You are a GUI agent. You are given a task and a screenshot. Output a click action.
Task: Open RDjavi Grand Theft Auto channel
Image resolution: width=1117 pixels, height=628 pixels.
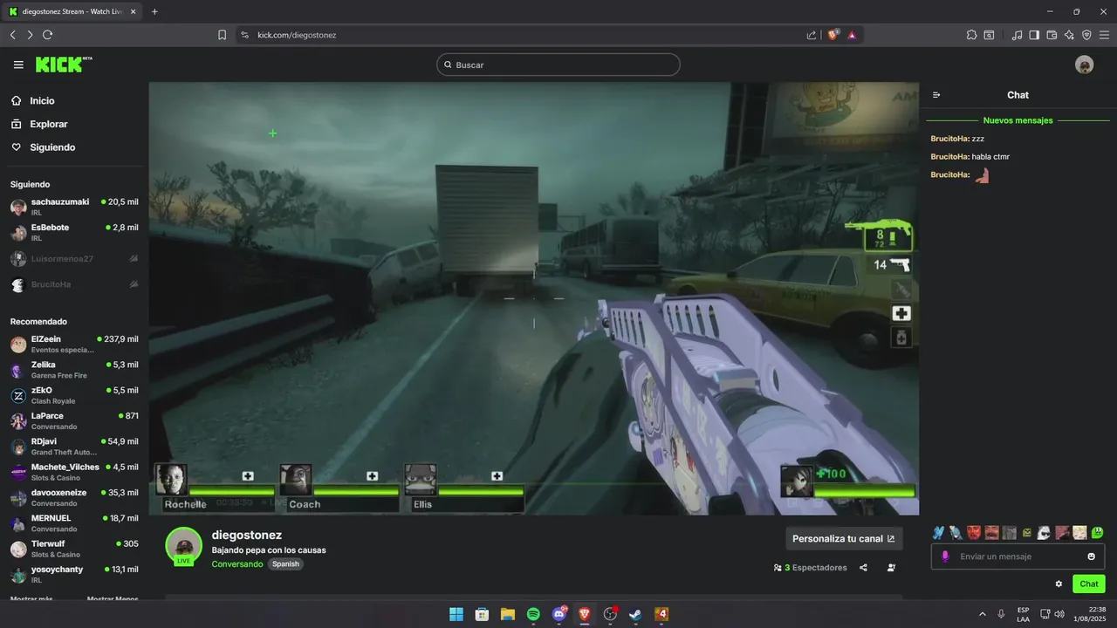coord(74,447)
